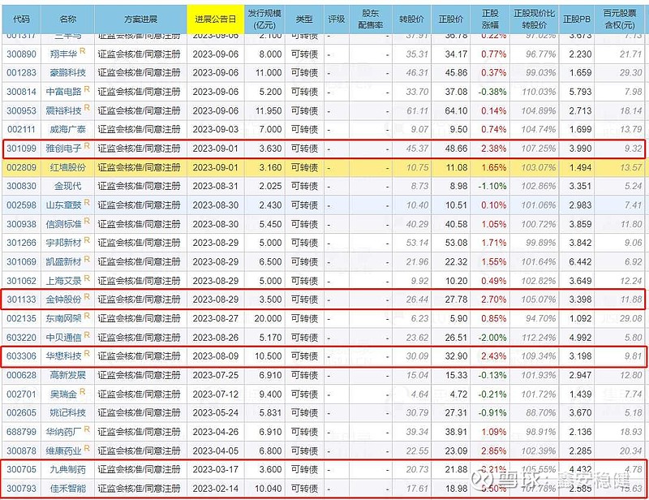Sort by 百元股票含权(元) column header
Image resolution: width=649 pixels, height=500 pixels.
[x=620, y=19]
